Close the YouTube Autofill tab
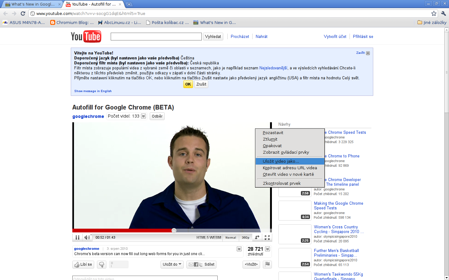Viewport: 449px width, 280px height. (x=120, y=4)
